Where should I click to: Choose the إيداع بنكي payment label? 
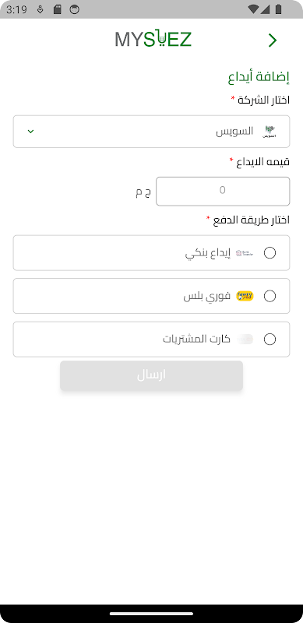click(x=208, y=254)
